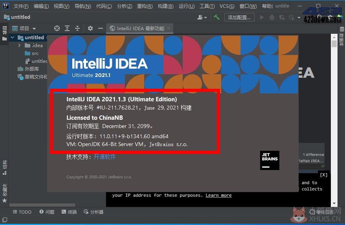Image resolution: width=345 pixels, height=225 pixels.
Task: Open the Database tool window on right sidebar
Action: 341,36
